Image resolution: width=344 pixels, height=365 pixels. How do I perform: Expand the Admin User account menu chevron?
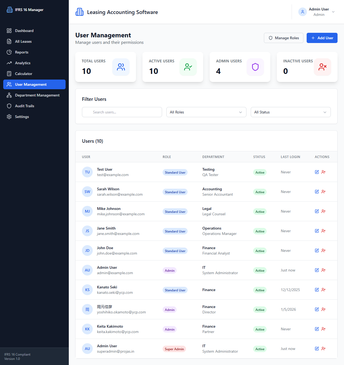(x=333, y=12)
